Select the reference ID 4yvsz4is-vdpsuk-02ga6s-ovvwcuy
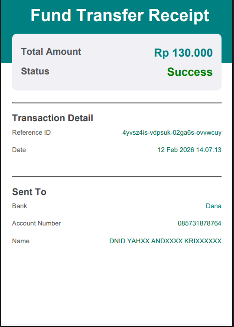This screenshot has width=234, height=327. 172,133
